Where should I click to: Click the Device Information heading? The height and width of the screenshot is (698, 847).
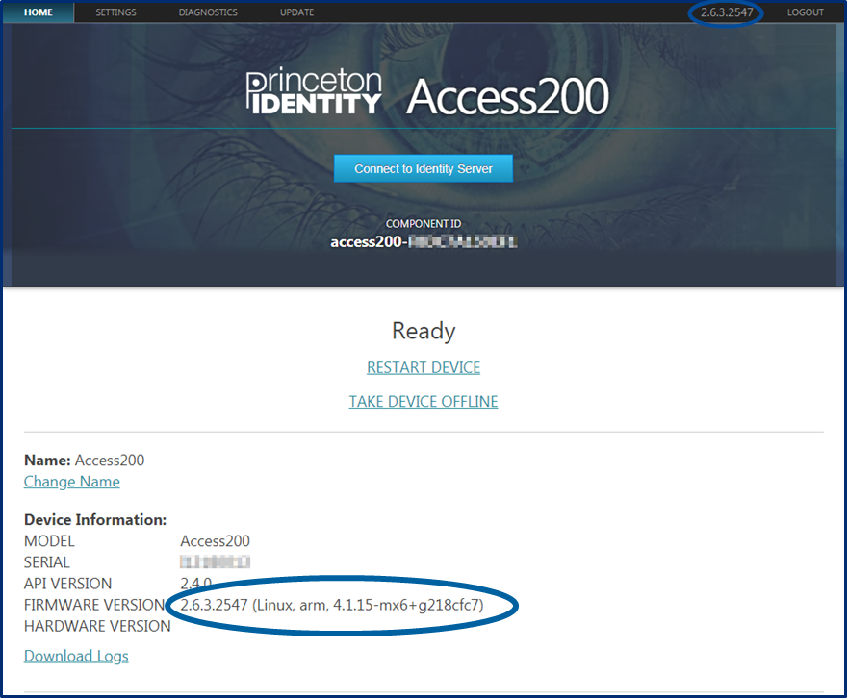pyautogui.click(x=95, y=519)
